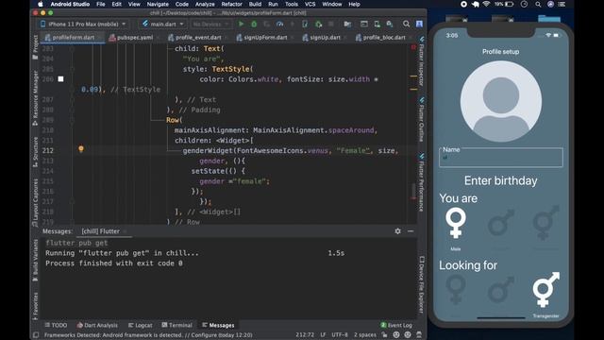
Task: Open the [chill] Flutter messages tab
Action: coord(101,231)
